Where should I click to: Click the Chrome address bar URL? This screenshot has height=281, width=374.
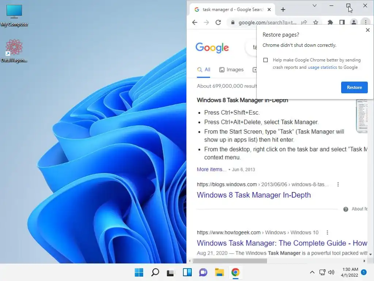(267, 22)
